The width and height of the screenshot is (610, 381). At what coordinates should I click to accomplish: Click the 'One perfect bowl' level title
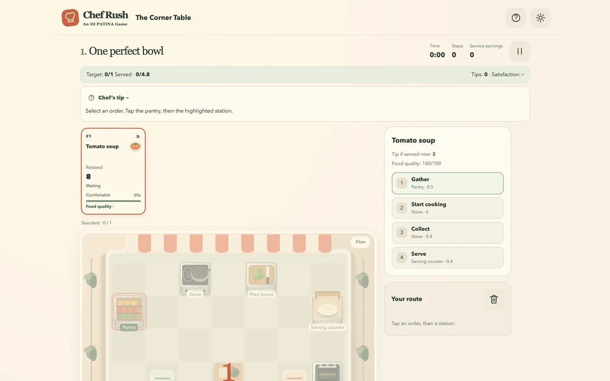click(126, 51)
